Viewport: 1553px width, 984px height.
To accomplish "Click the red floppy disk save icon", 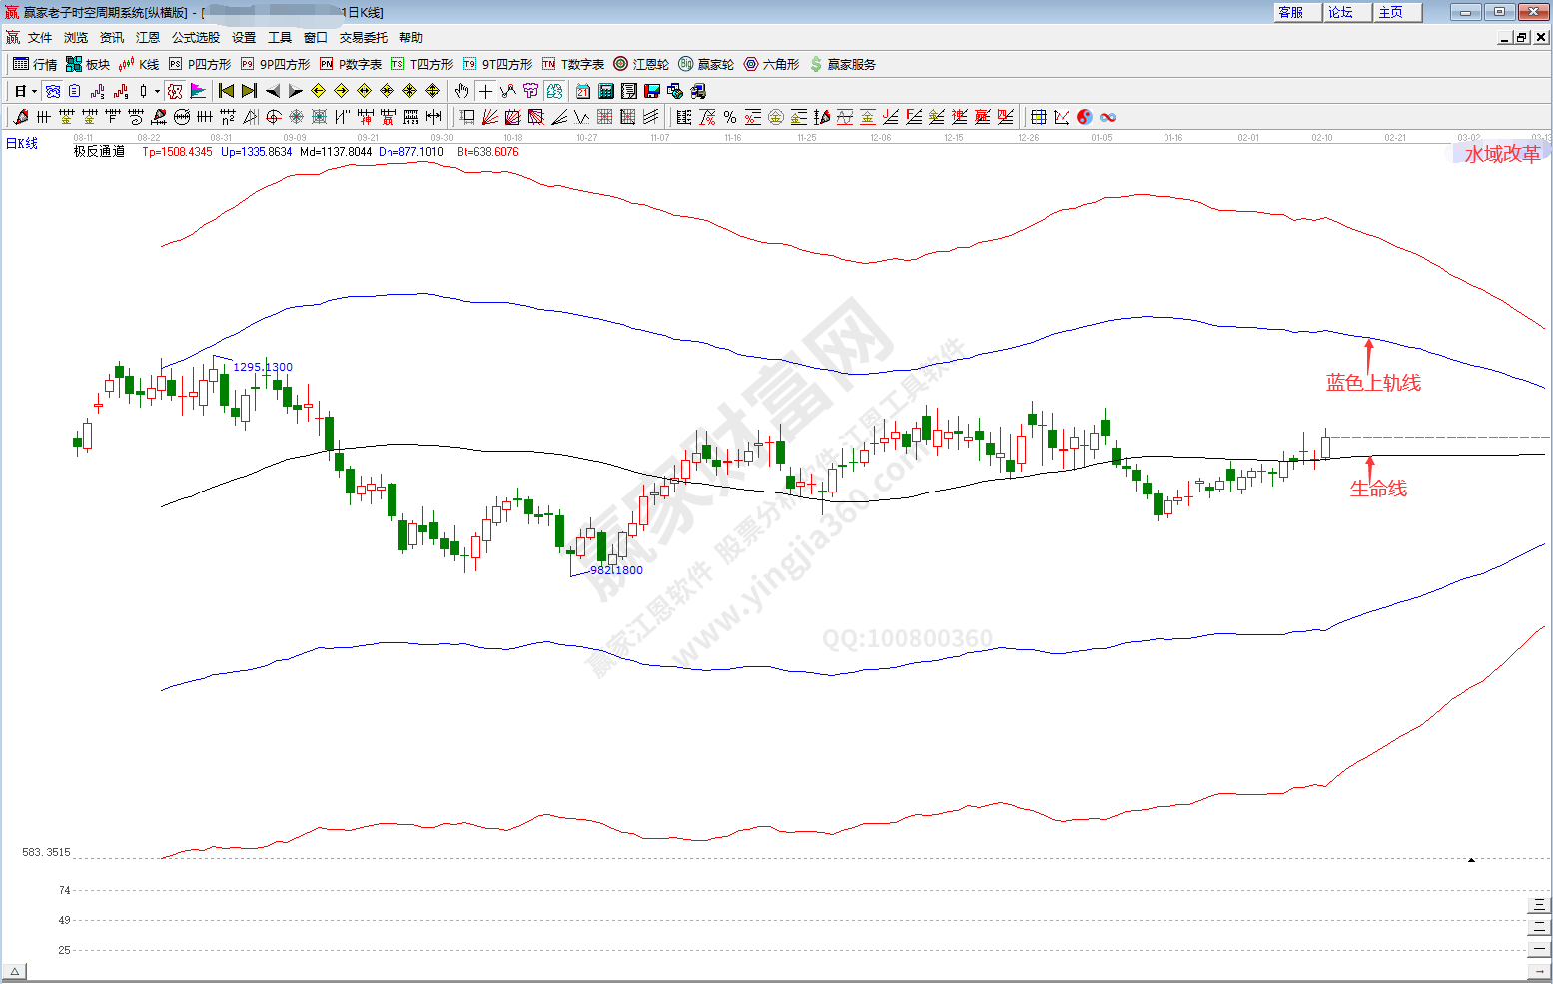I will (652, 91).
